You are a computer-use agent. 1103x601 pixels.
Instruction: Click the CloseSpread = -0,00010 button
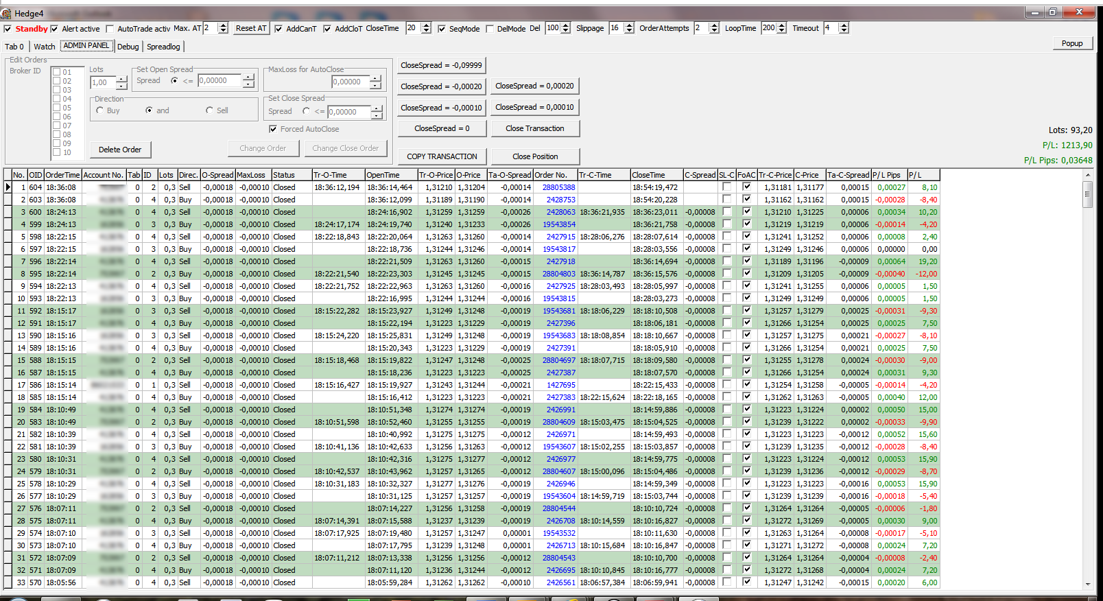point(442,108)
